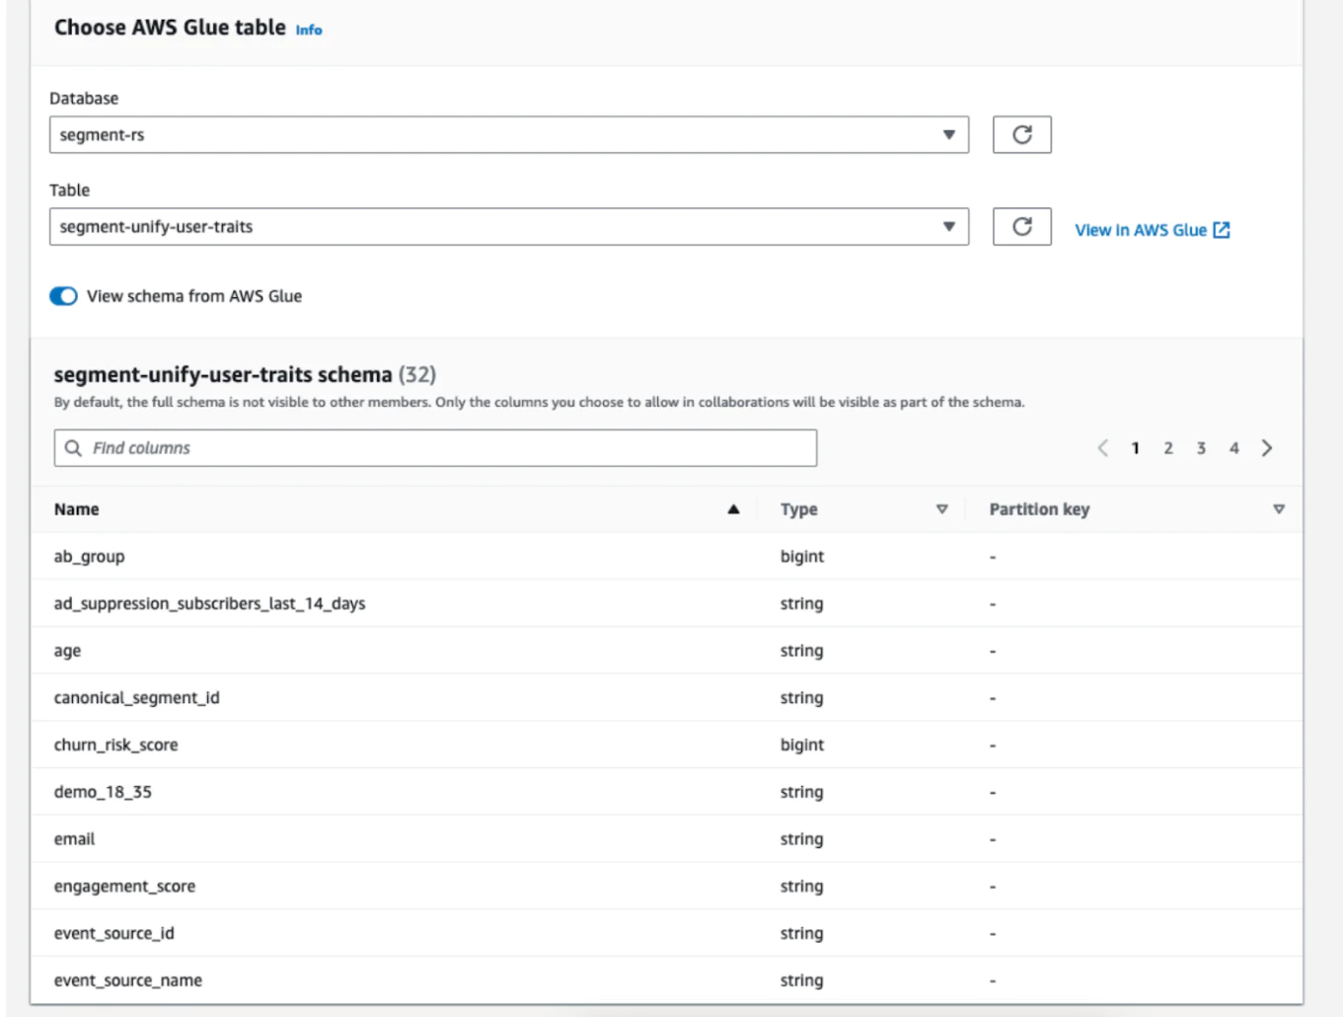This screenshot has height=1017, width=1343.
Task: Open Info link beside Choose AWS Glue table
Action: coord(309,30)
